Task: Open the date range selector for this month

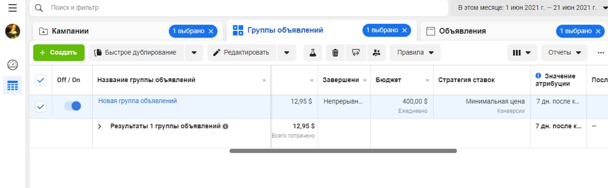Action: point(530,8)
